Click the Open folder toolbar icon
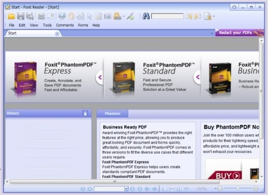The width and height of the screenshot is (268, 195). coord(11,16)
